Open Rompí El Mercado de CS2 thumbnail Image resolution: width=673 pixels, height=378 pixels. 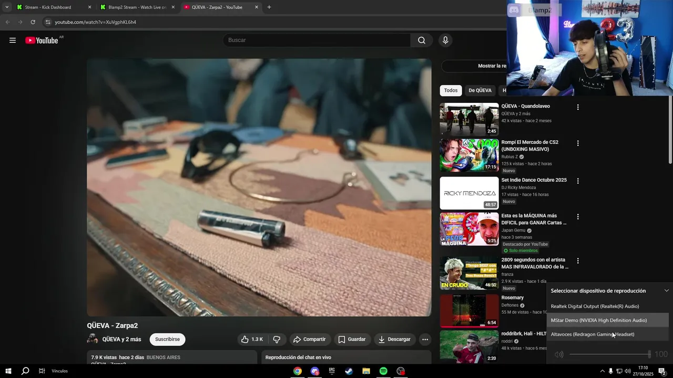pyautogui.click(x=469, y=155)
